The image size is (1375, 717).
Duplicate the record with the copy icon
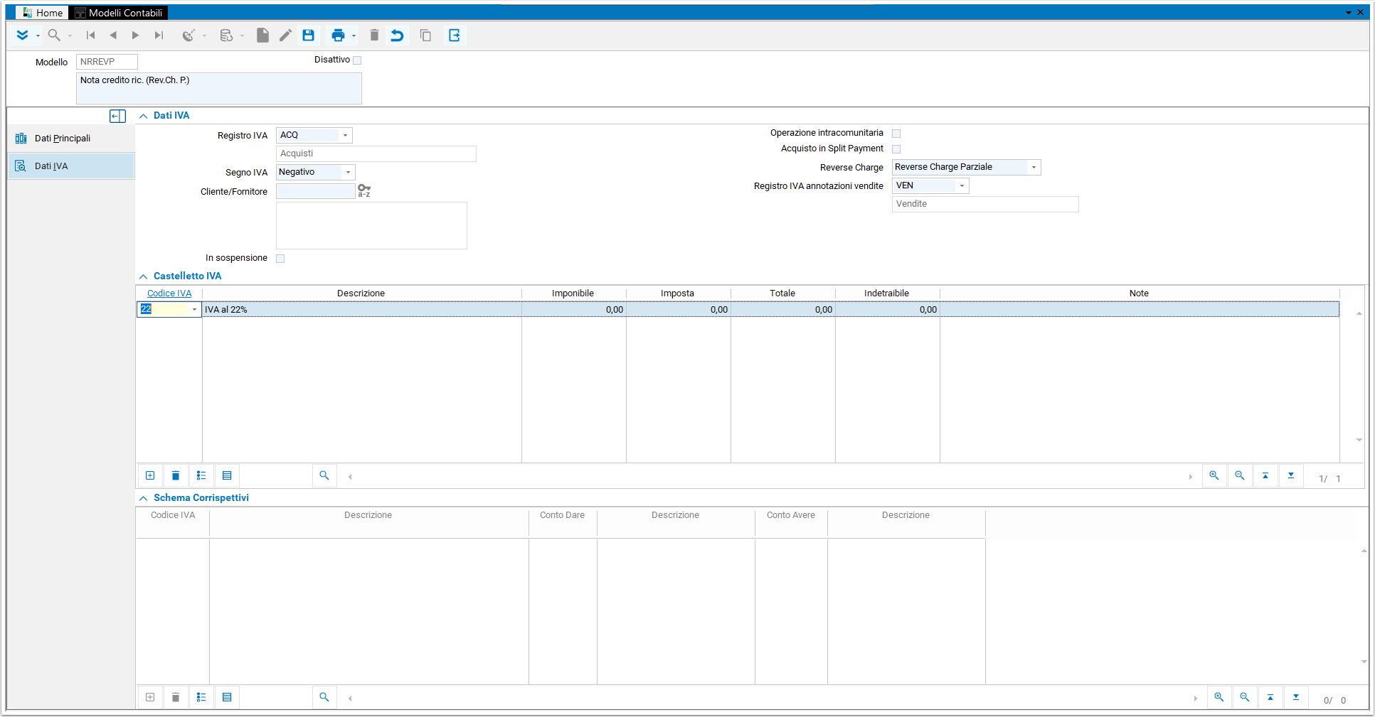tap(425, 36)
